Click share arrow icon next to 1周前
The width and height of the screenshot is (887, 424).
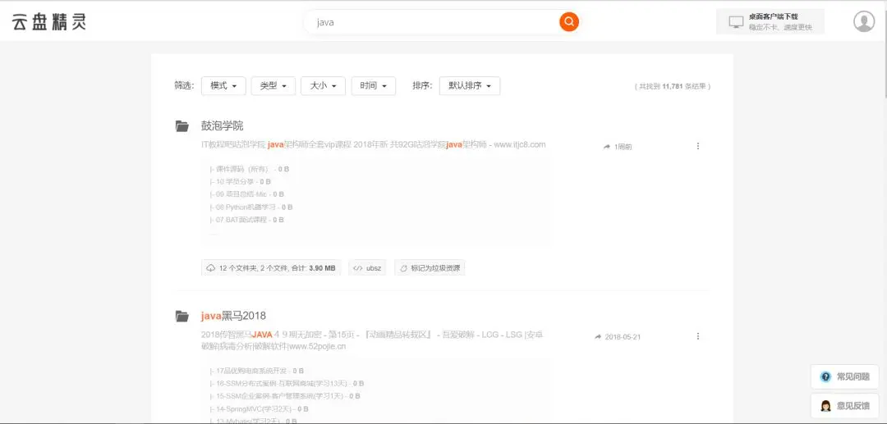point(607,147)
